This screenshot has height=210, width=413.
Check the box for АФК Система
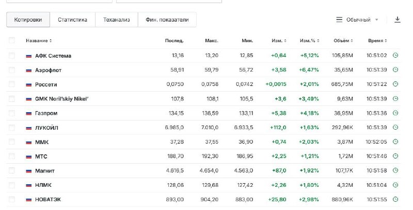12,56
